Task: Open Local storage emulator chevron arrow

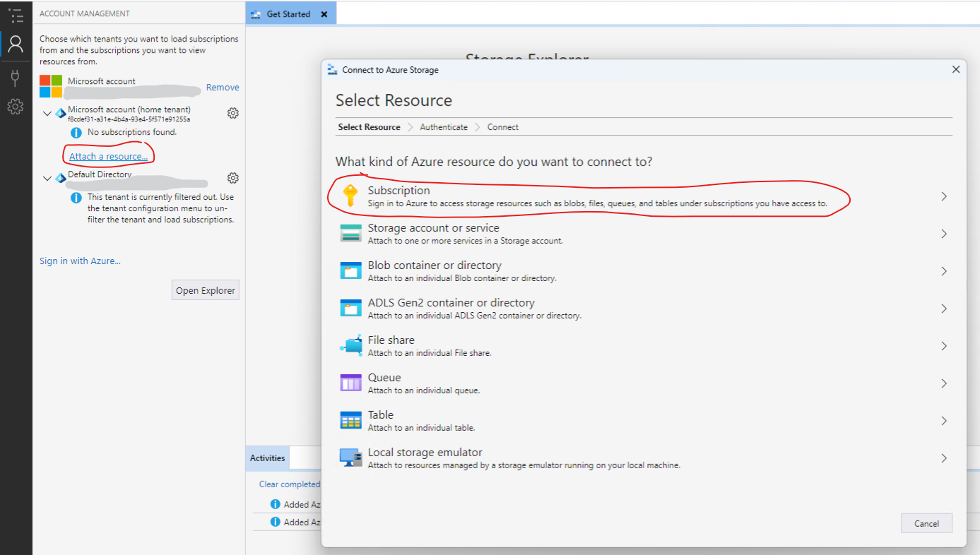Action: click(x=944, y=458)
